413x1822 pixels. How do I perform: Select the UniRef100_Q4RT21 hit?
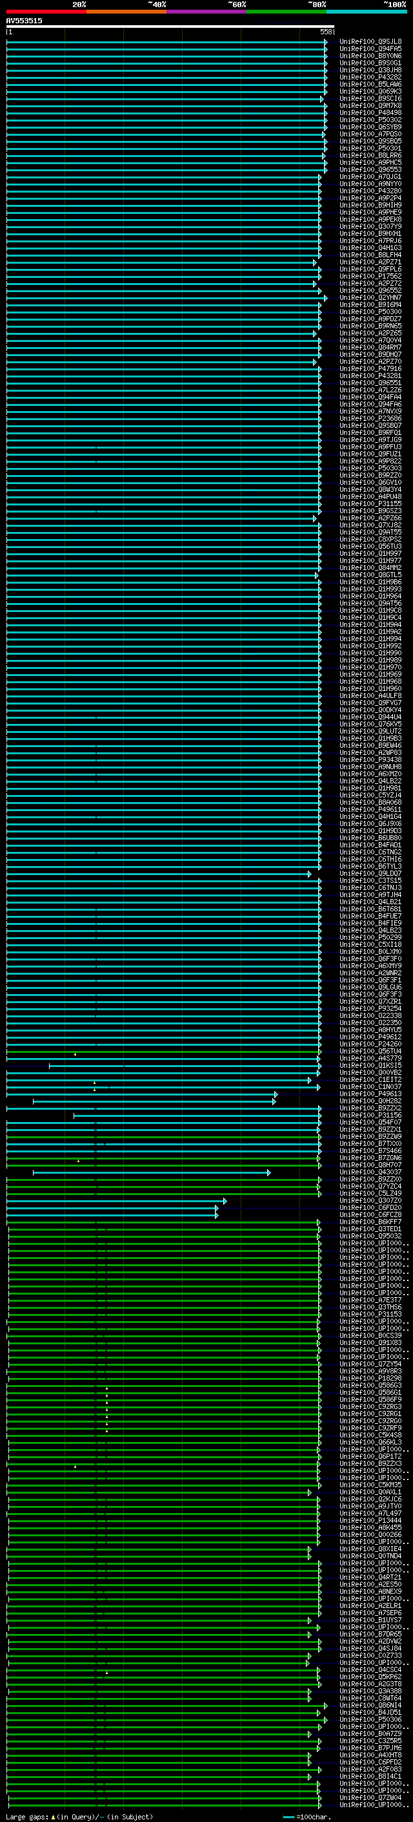(x=370, y=1577)
